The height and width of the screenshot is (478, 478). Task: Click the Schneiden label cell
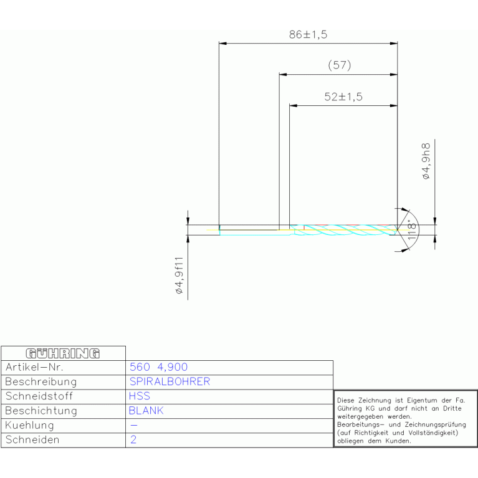point(32,440)
